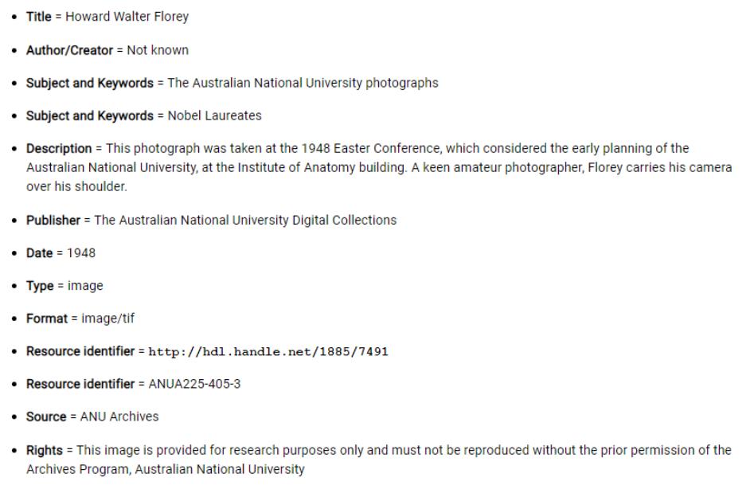Click the name Howard Walter Florey

click(x=127, y=17)
